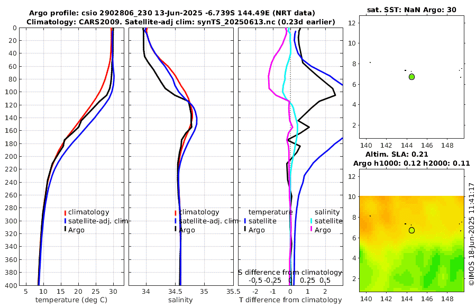Click the 'salinity' x-axis label
The image size is (476, 307).
[180, 300]
